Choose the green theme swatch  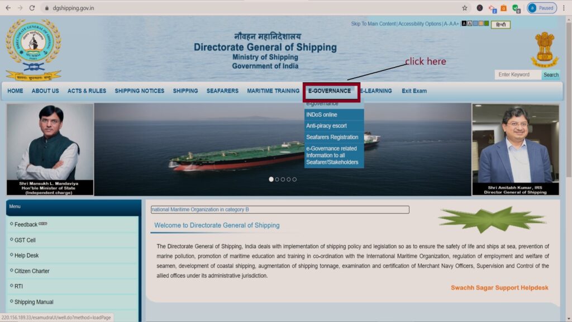click(x=487, y=23)
